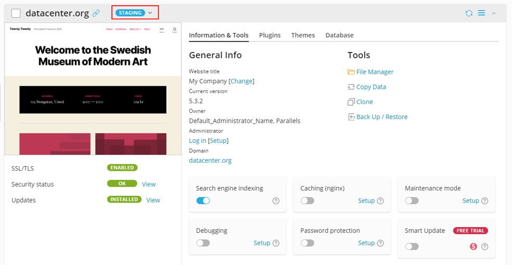This screenshot has height=265, width=512.
Task: Turn on Maintenance mode toggle
Action: (412, 201)
